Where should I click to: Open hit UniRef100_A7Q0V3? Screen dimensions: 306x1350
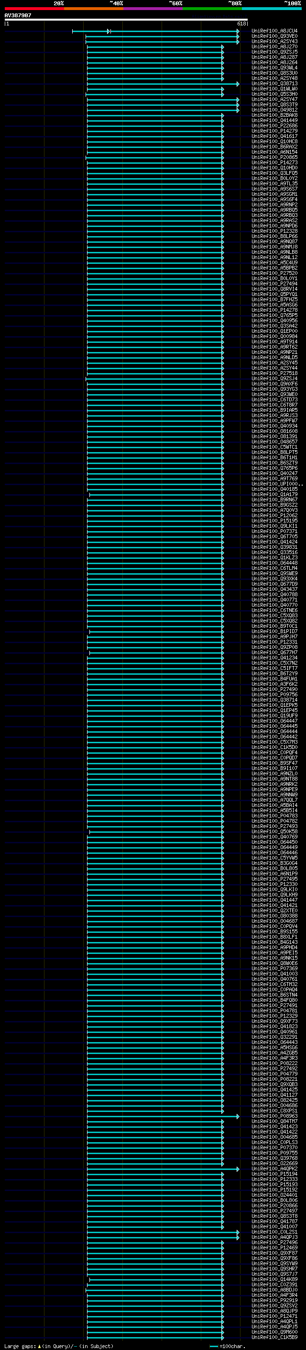coord(274,510)
